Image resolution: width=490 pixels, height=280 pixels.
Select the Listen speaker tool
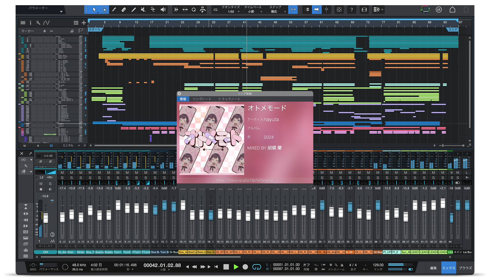(x=163, y=10)
